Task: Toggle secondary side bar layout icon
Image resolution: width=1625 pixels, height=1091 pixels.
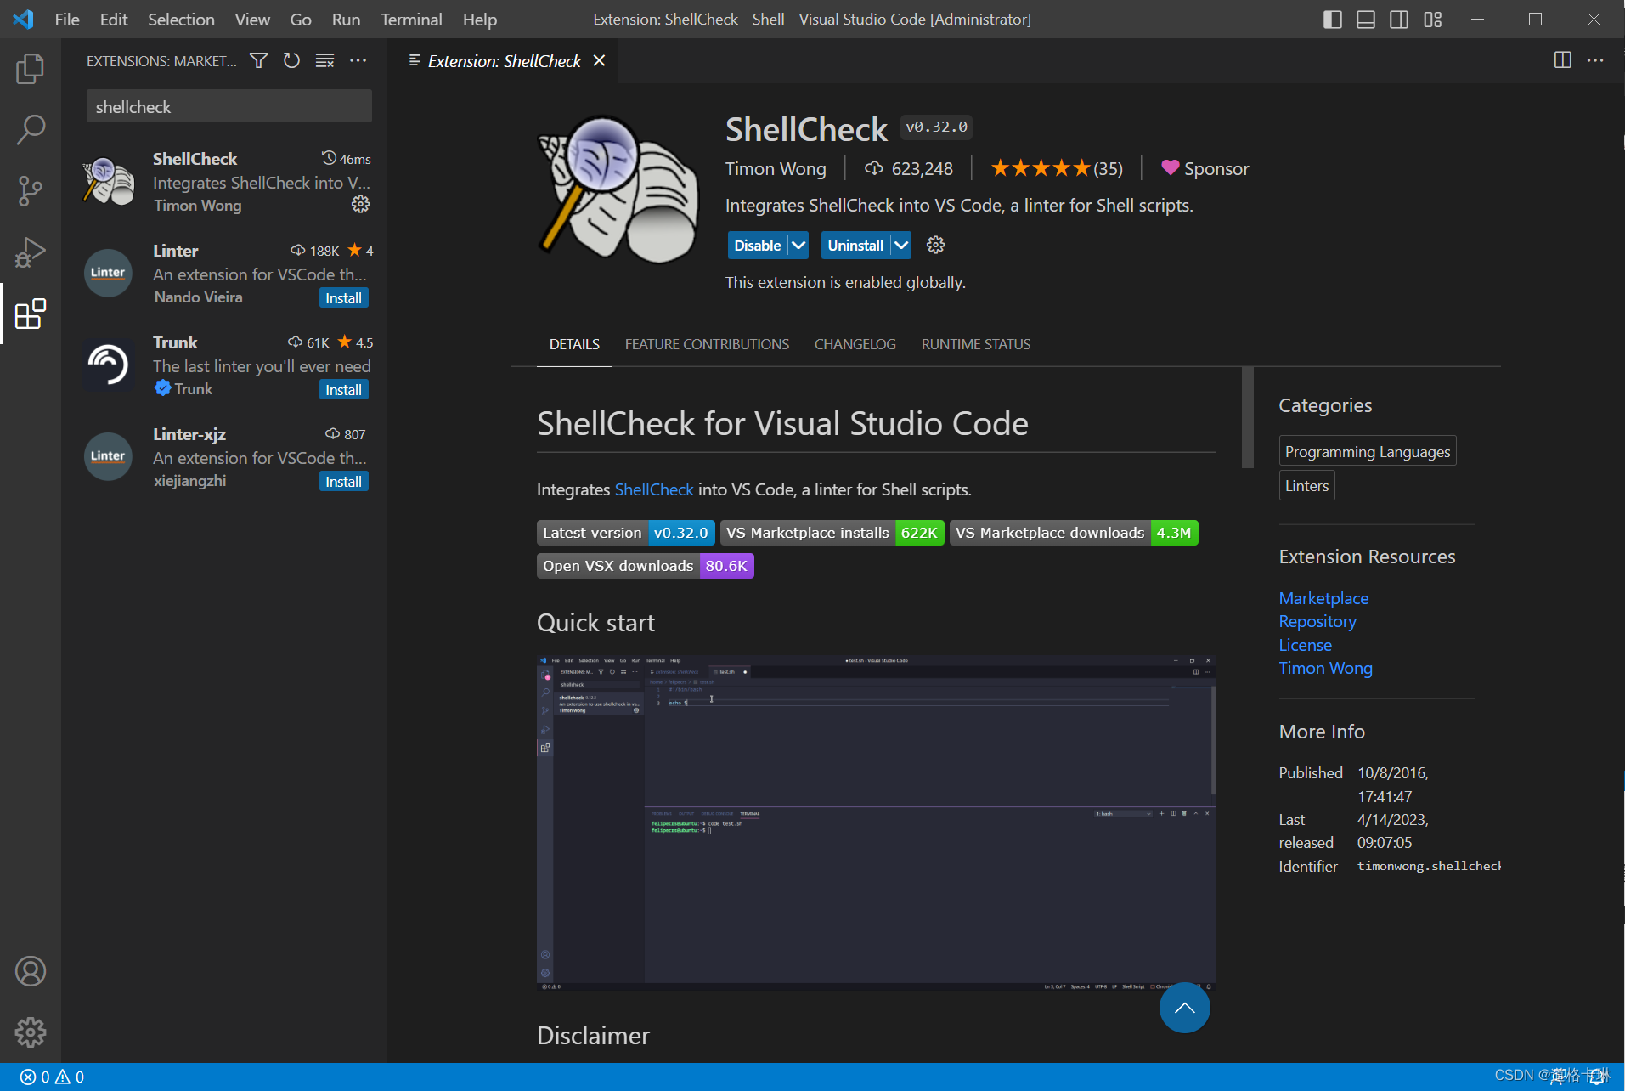Action: 1398,20
